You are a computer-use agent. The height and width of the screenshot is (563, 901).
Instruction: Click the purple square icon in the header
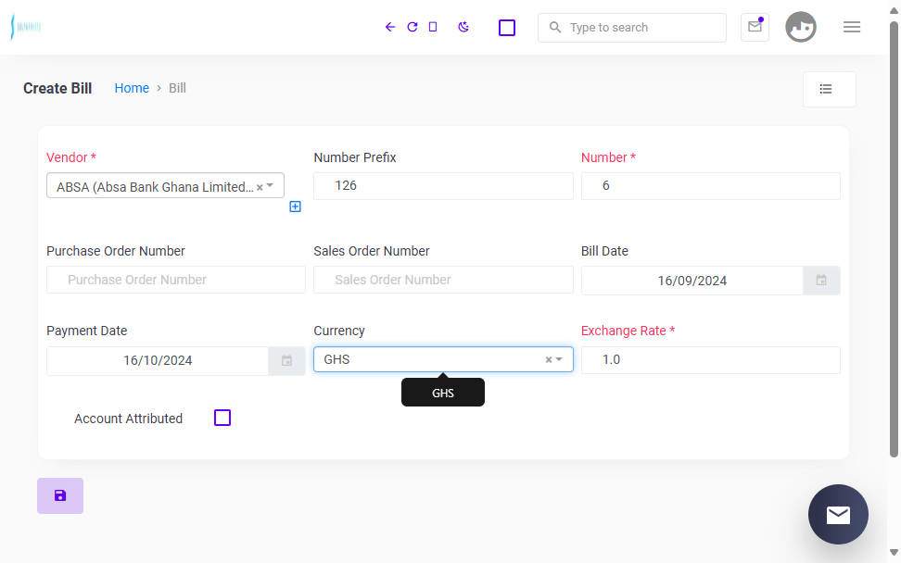(x=507, y=28)
